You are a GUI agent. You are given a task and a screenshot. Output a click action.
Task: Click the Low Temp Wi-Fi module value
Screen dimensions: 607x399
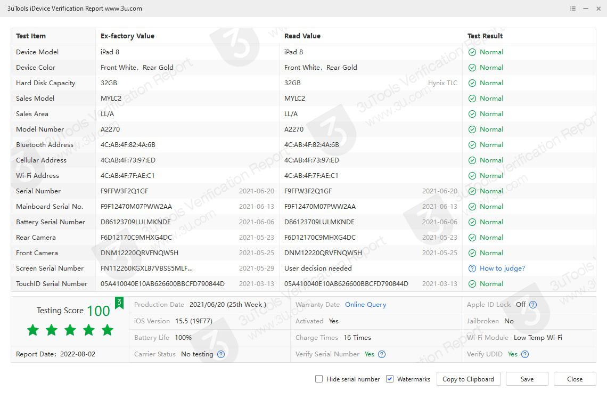pyautogui.click(x=538, y=337)
